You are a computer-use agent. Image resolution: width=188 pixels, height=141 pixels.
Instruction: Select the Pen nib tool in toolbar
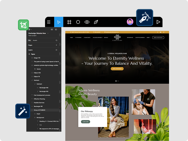coord(96,22)
